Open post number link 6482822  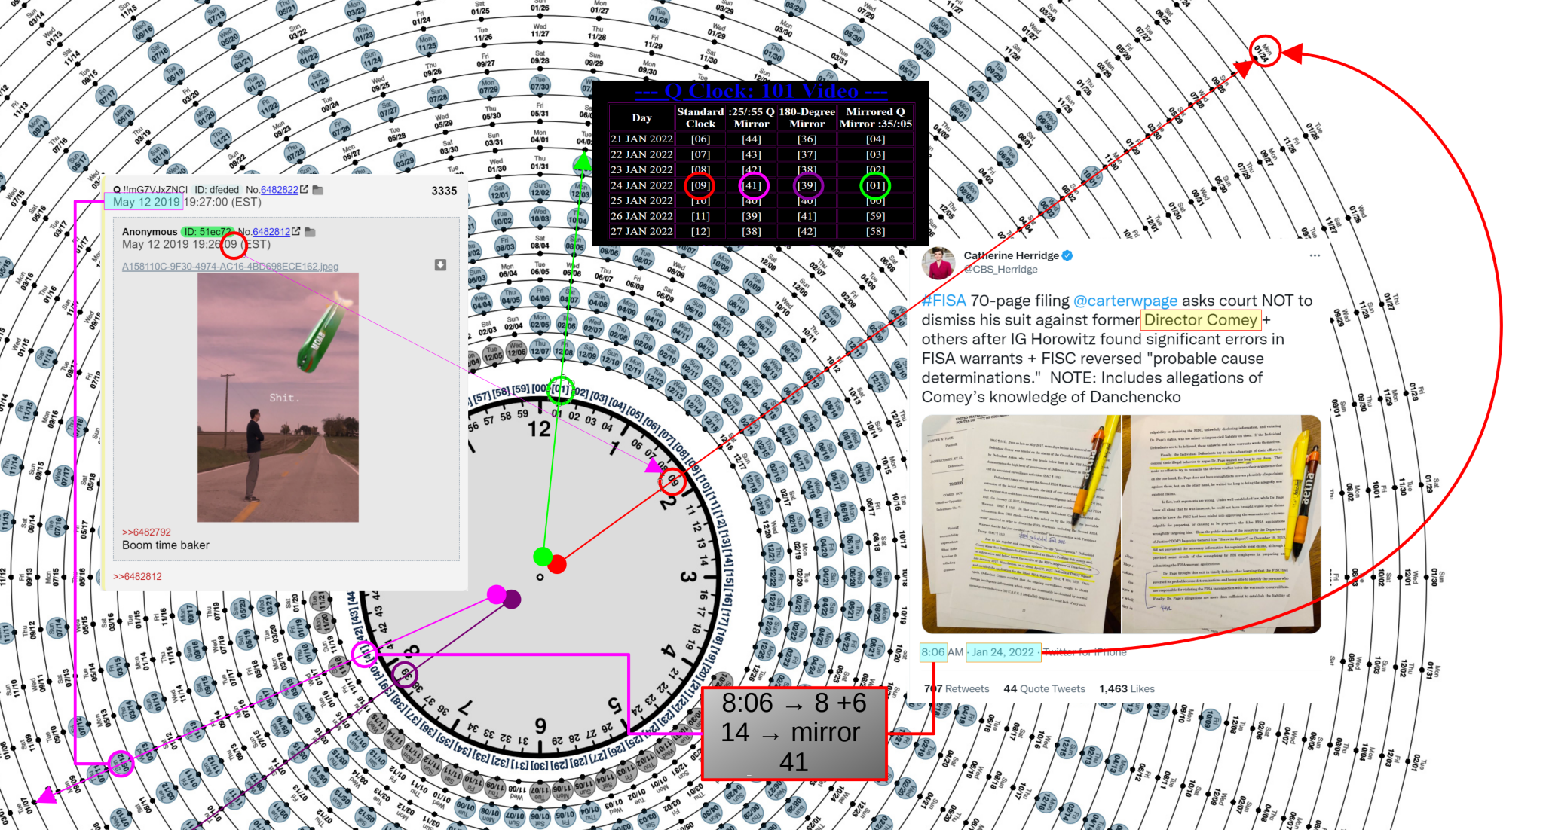click(x=279, y=190)
